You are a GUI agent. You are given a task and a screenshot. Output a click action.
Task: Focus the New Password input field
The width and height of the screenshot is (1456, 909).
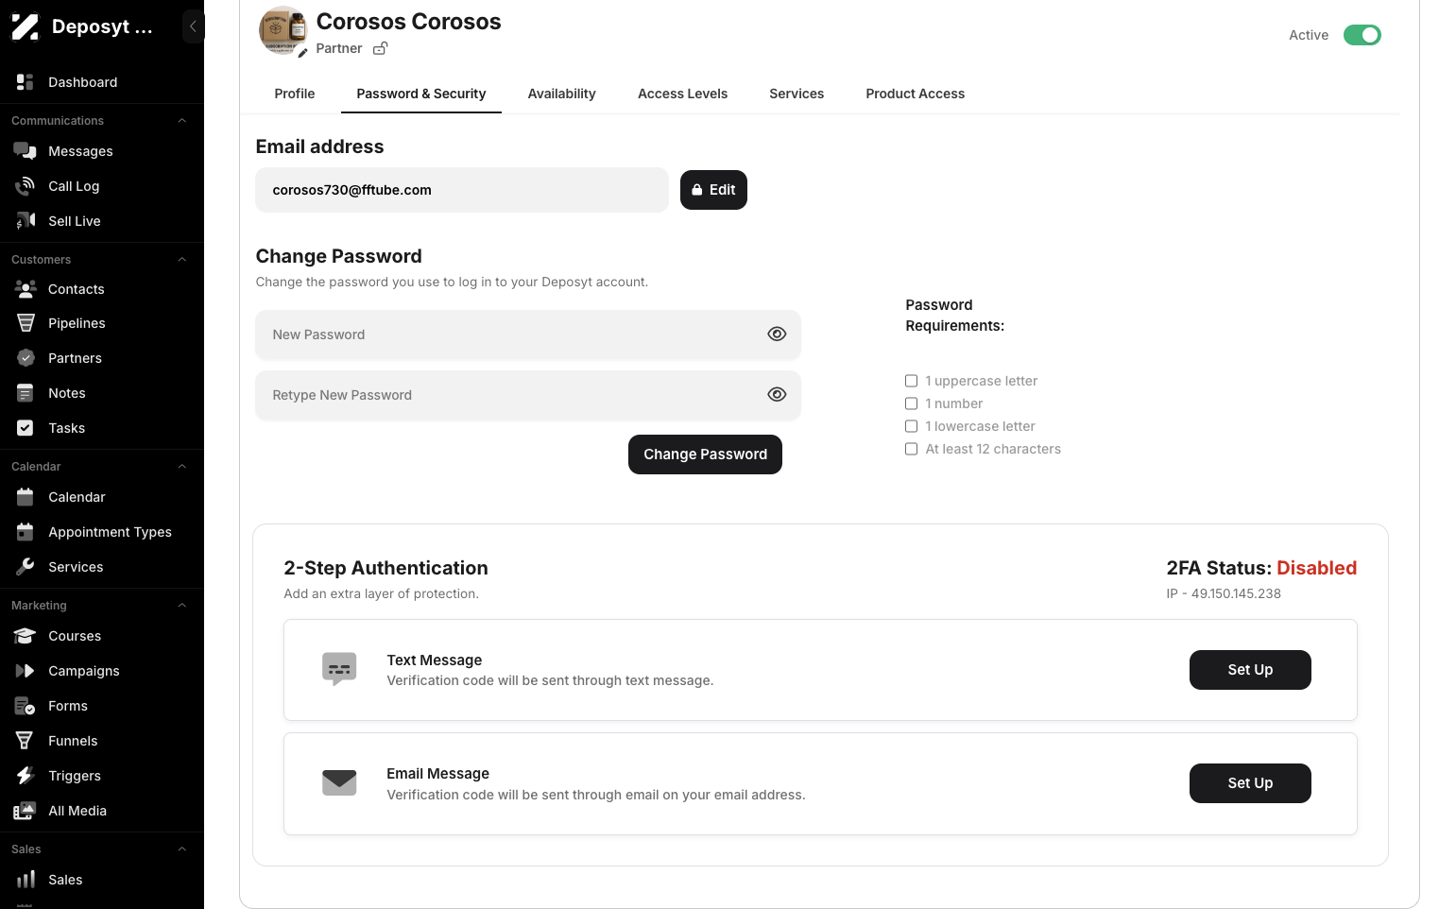pos(528,334)
